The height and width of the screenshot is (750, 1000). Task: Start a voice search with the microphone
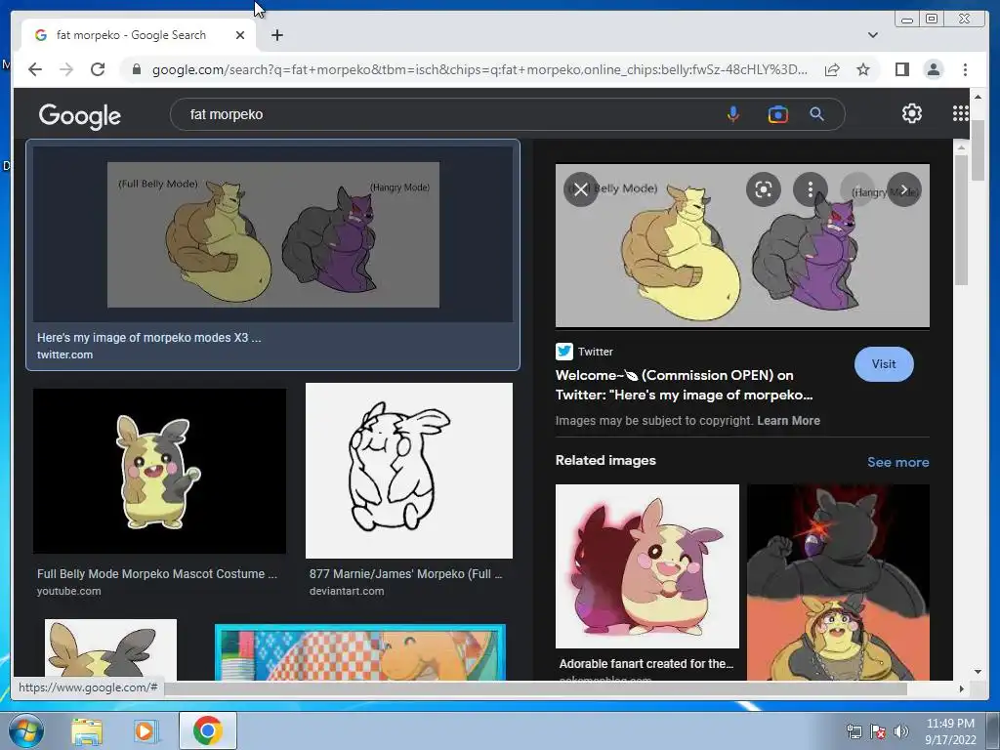[733, 114]
